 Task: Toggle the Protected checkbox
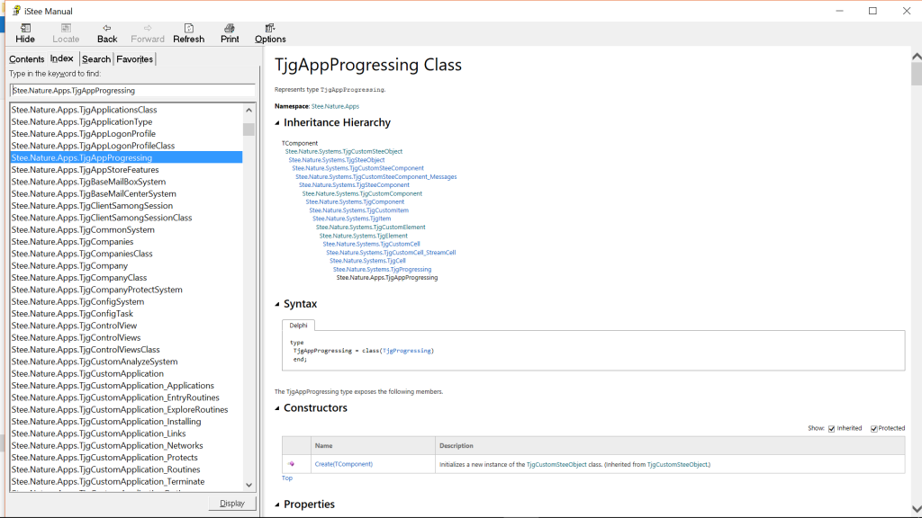pyautogui.click(x=873, y=428)
